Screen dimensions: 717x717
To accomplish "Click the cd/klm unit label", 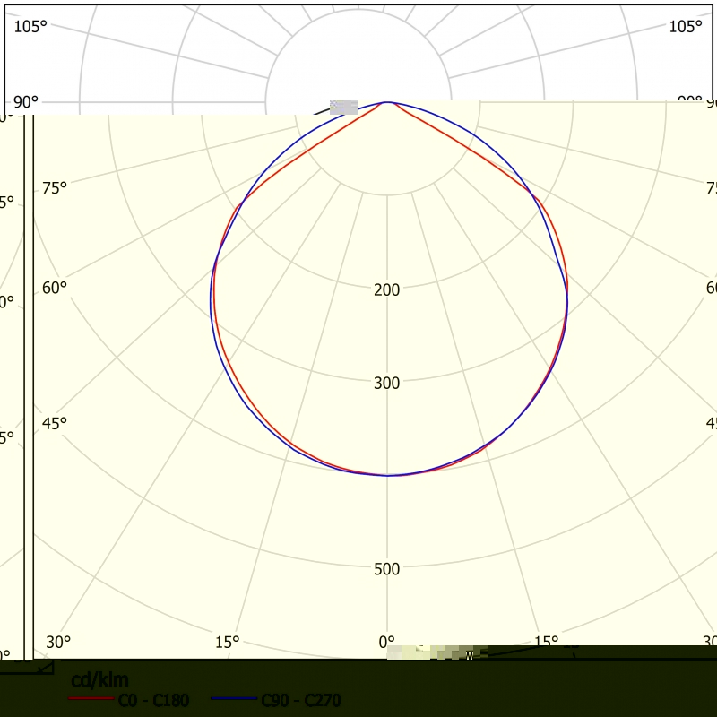I will point(99,680).
